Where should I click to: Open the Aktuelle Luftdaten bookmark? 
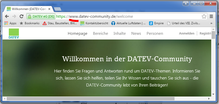tap(128, 23)
